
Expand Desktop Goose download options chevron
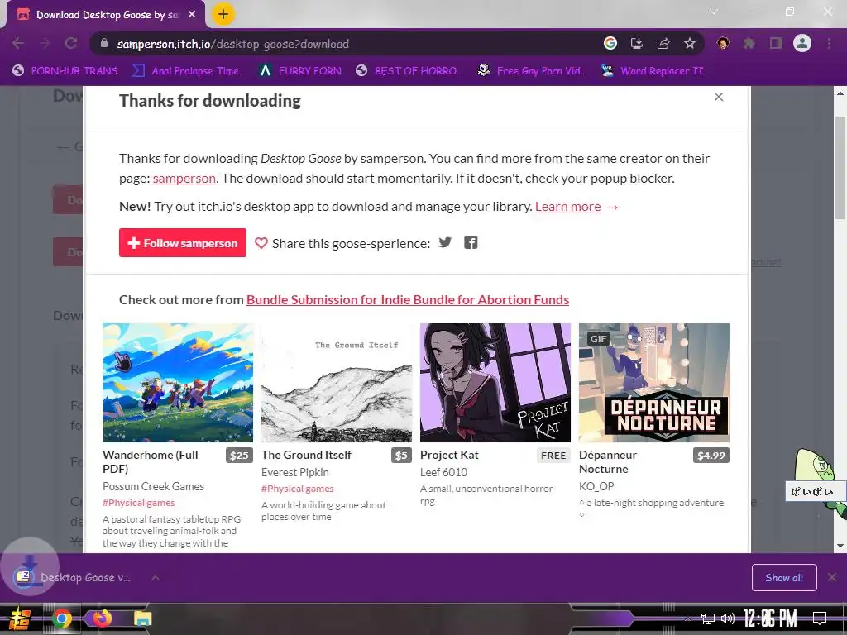pyautogui.click(x=155, y=578)
